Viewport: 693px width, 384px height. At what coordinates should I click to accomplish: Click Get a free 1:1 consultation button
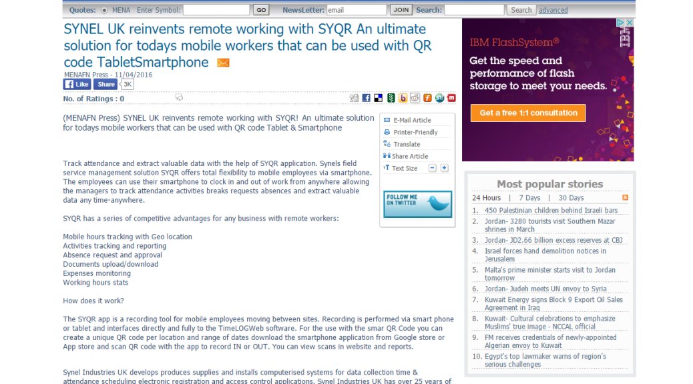click(527, 113)
